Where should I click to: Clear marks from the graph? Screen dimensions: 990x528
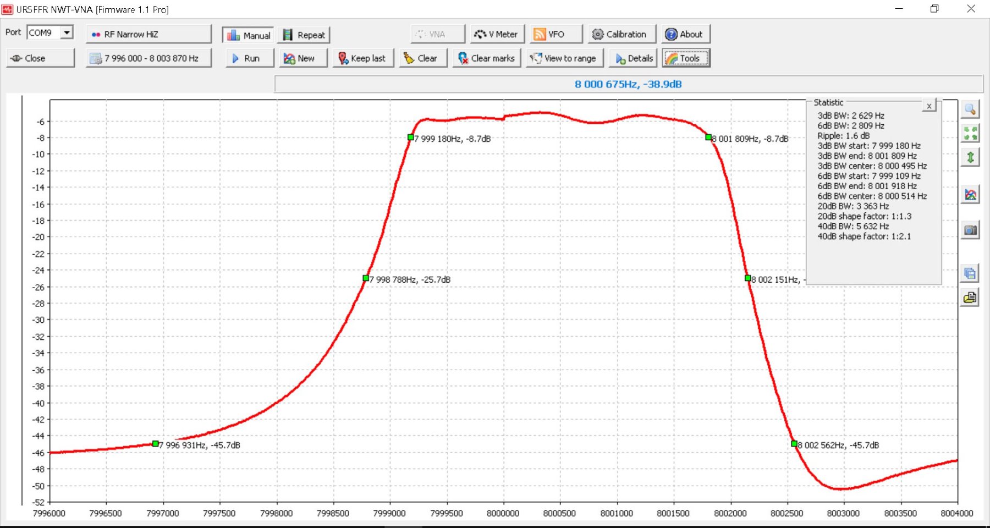pos(487,58)
